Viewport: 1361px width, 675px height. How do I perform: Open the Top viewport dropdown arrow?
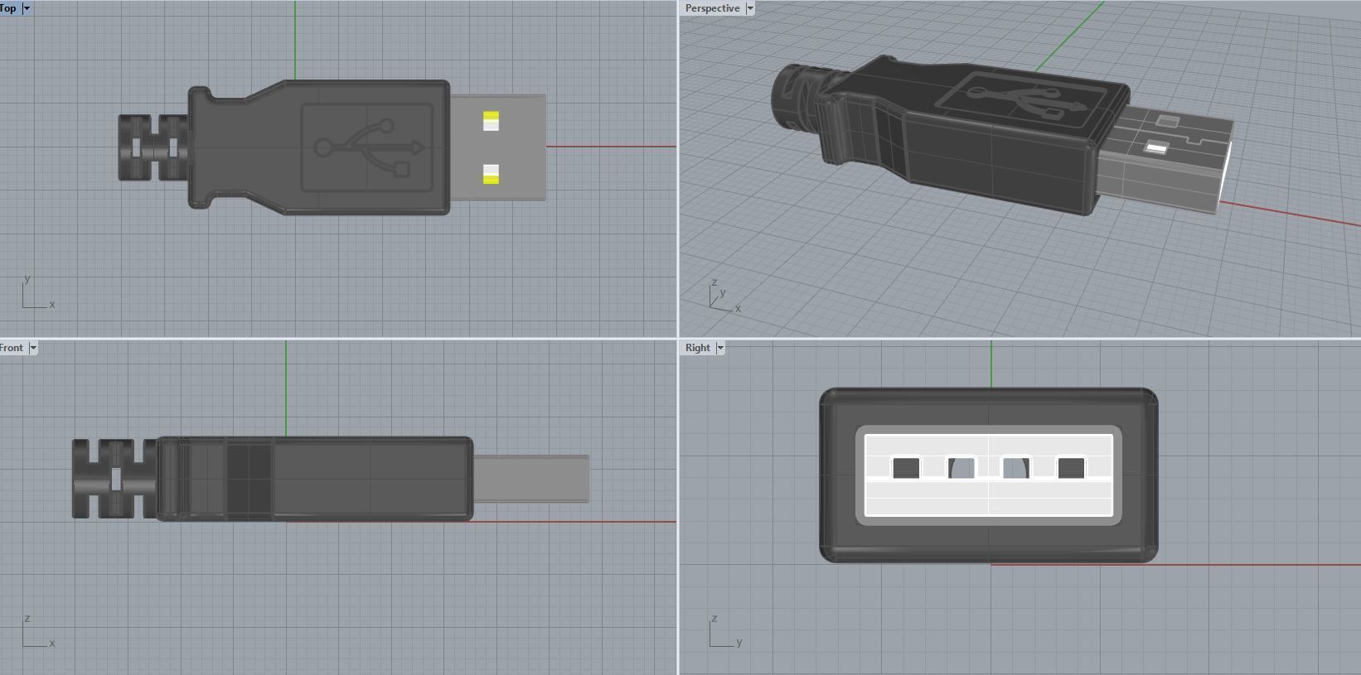27,8
